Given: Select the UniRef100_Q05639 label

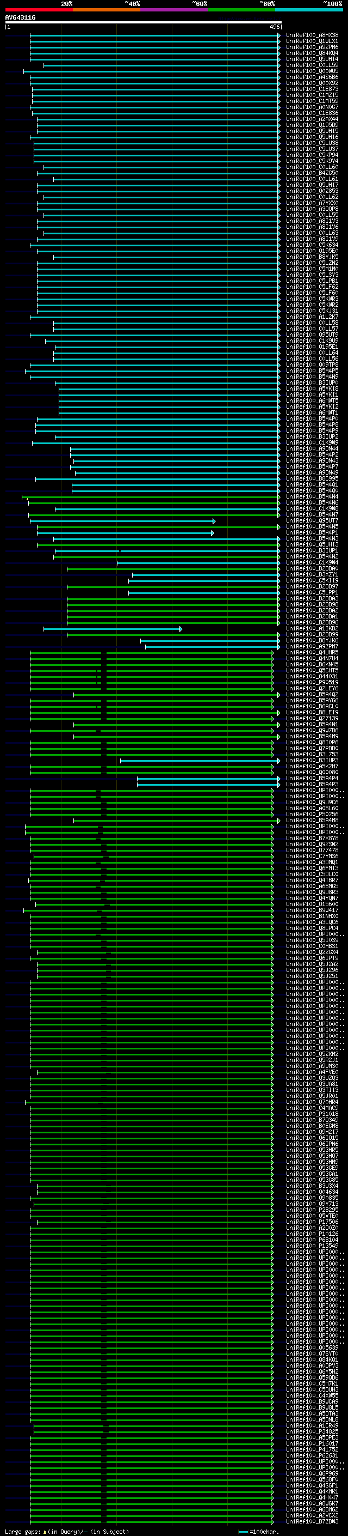Looking at the screenshot, I should click(312, 1347).
